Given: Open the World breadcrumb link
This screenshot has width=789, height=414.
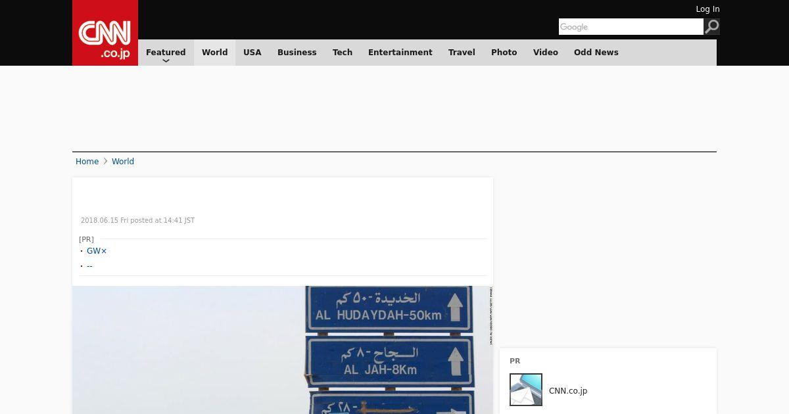Looking at the screenshot, I should [x=123, y=162].
